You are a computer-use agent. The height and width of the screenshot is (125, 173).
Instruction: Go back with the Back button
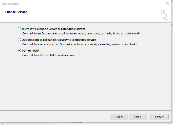119,117
